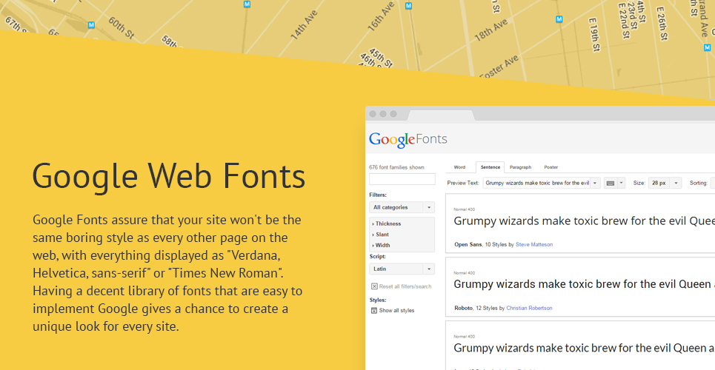
Task: Open the All categories dropdown
Action: [x=402, y=207]
